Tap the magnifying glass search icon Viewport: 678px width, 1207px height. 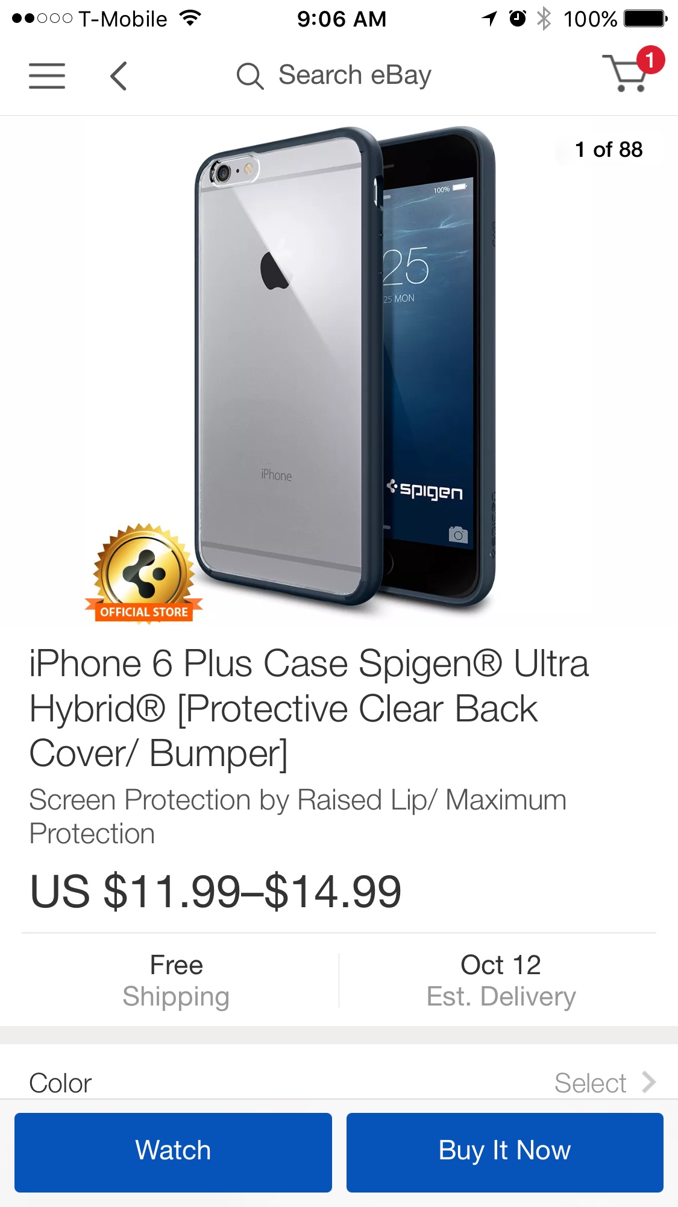point(250,76)
